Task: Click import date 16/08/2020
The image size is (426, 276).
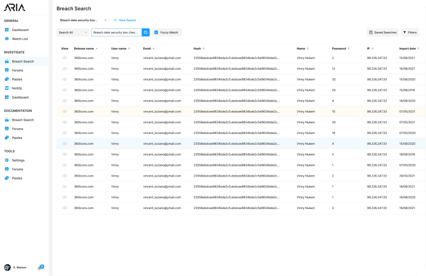Action: (x=407, y=197)
